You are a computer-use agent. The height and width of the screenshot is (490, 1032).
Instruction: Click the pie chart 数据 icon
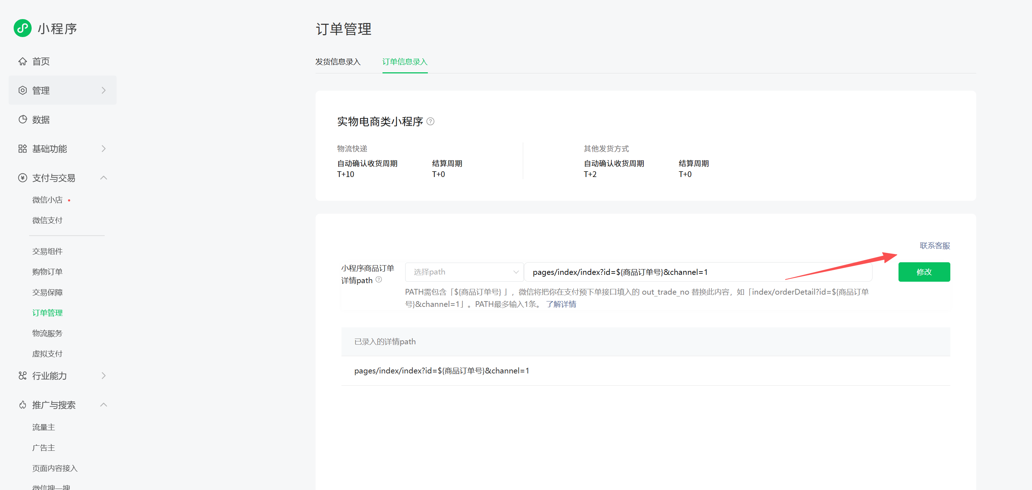pos(22,119)
